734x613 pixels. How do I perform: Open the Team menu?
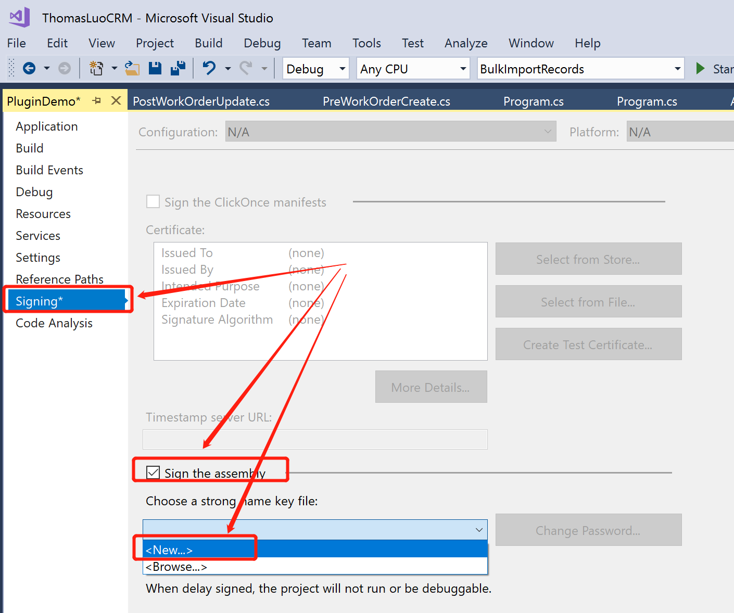(x=317, y=43)
